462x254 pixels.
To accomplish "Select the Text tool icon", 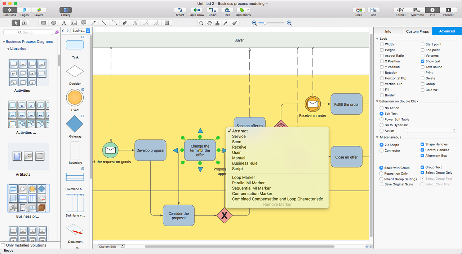I will click(x=64, y=23).
